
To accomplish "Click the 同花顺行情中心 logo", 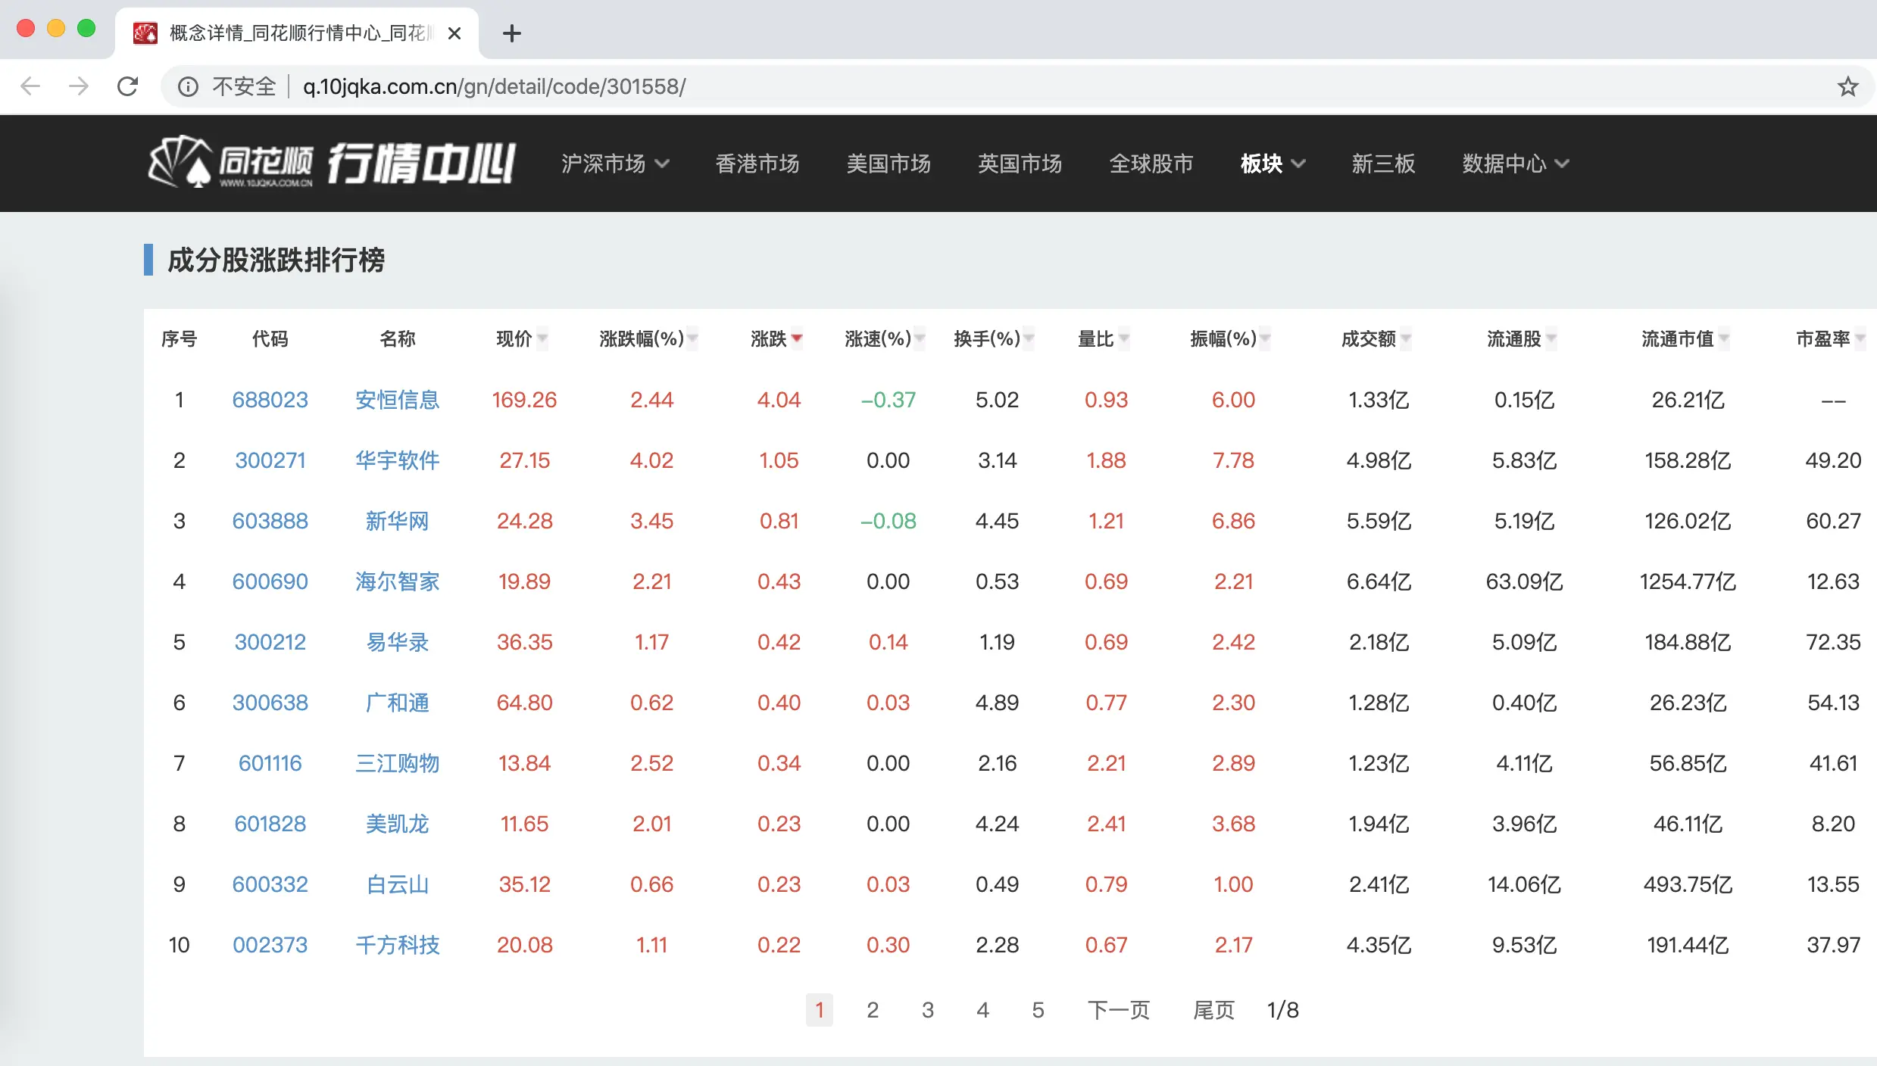I will pos(331,163).
